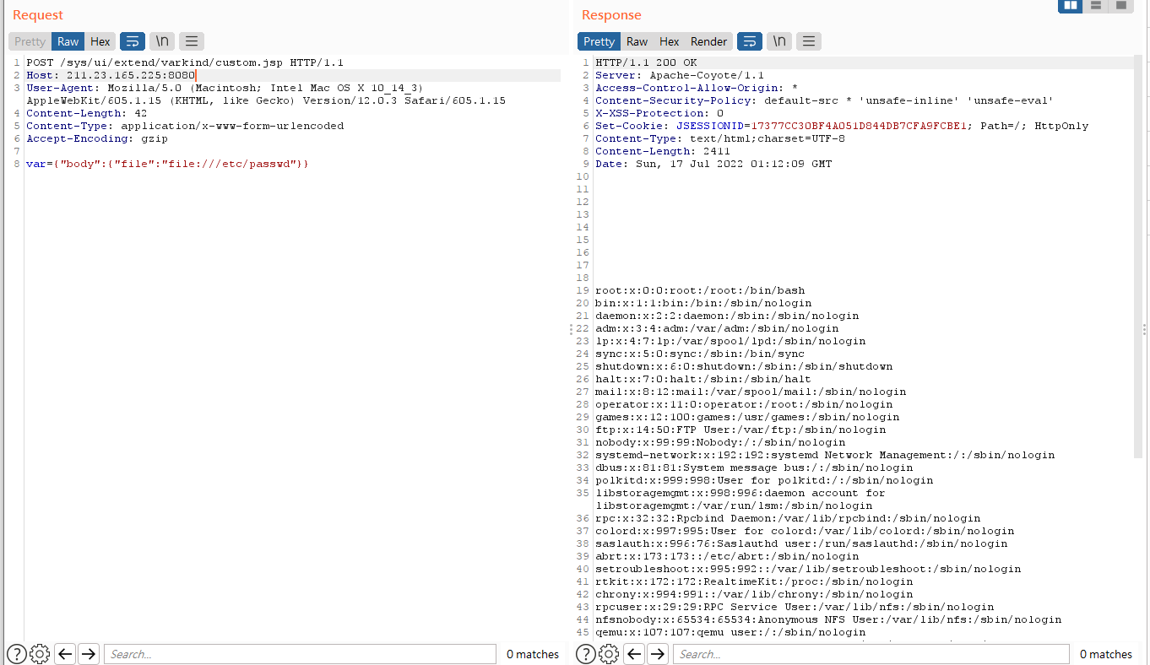Click the root:x:0:0 passwd entry line

700,290
